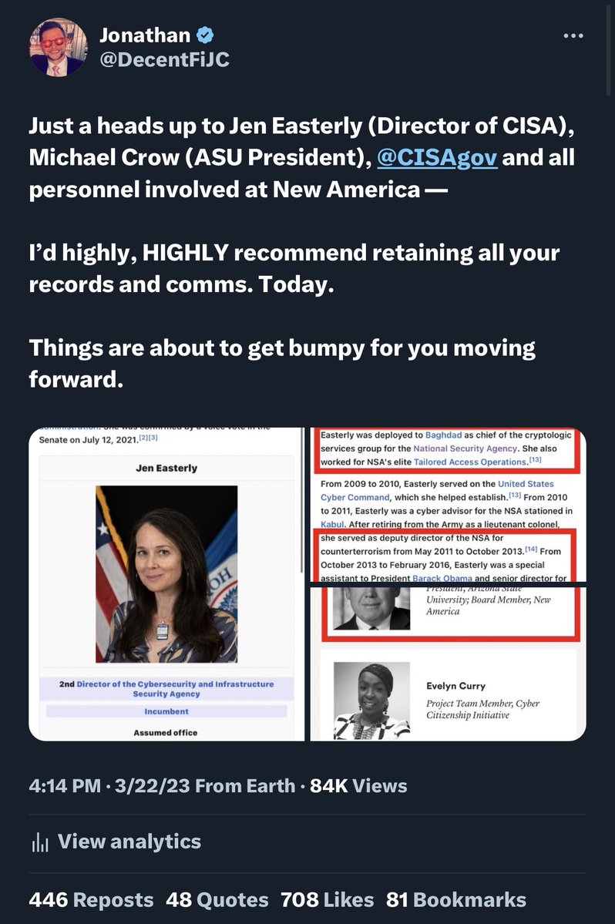This screenshot has height=924, width=615.
Task: View the 48 Quotes list
Action: 217,900
